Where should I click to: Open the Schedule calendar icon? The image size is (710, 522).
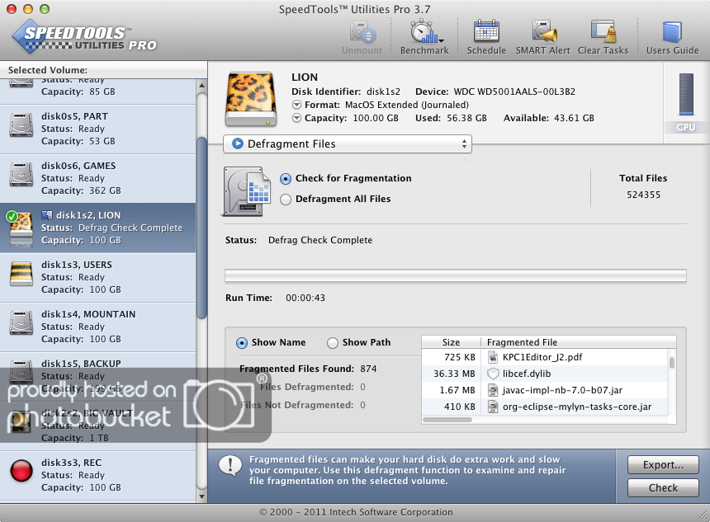click(x=486, y=32)
